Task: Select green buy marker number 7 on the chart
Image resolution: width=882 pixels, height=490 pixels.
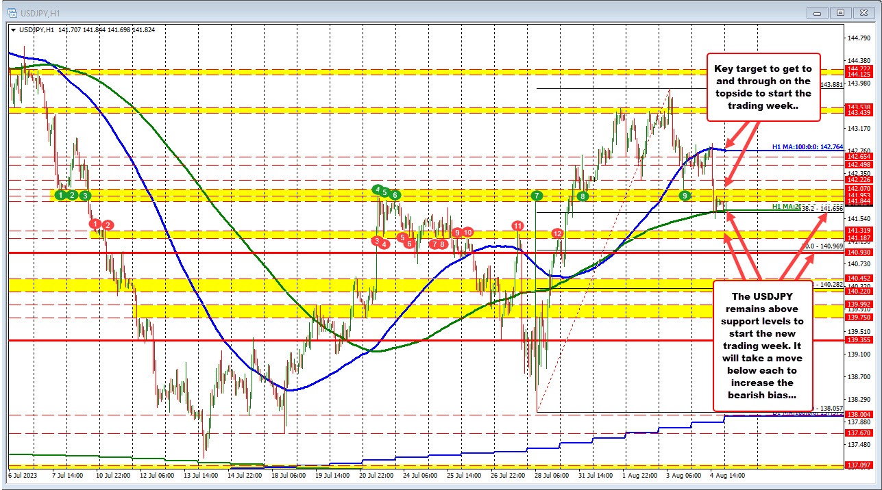Action: (x=537, y=196)
